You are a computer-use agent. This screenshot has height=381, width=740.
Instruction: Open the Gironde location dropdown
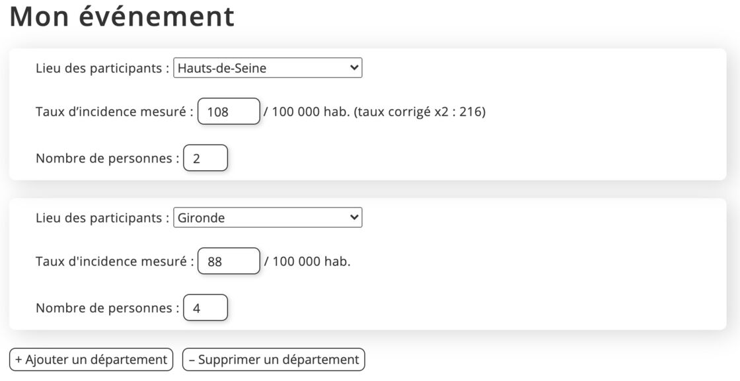pyautogui.click(x=268, y=217)
